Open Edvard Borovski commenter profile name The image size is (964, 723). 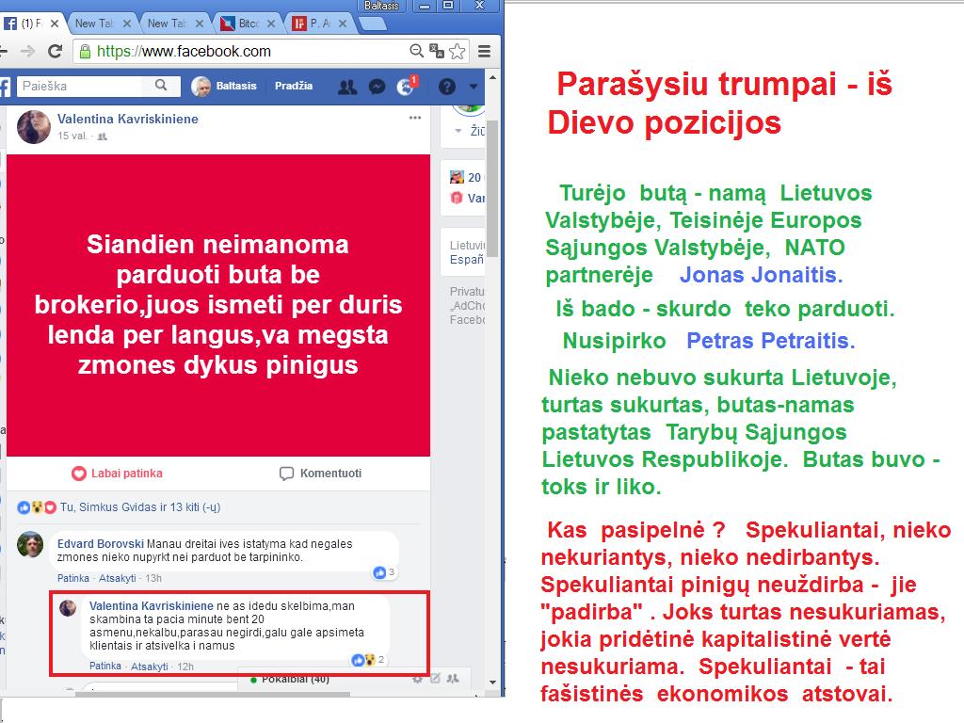[x=100, y=544]
